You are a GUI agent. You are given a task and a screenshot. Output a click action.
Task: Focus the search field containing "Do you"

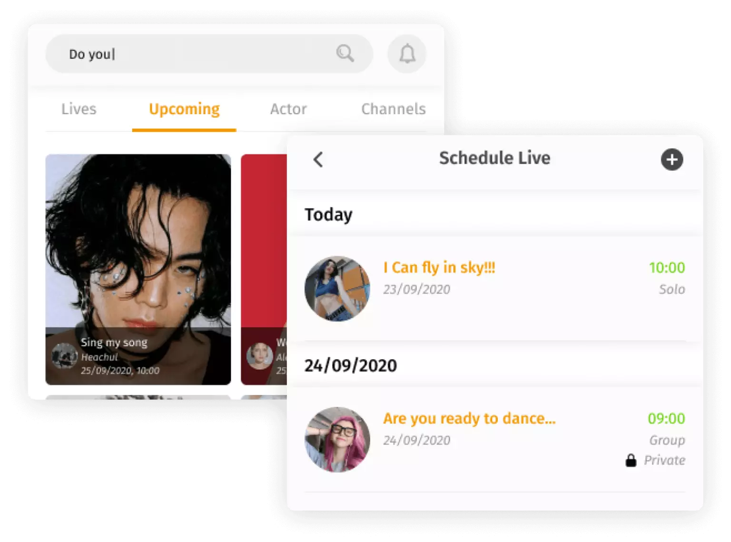click(190, 54)
